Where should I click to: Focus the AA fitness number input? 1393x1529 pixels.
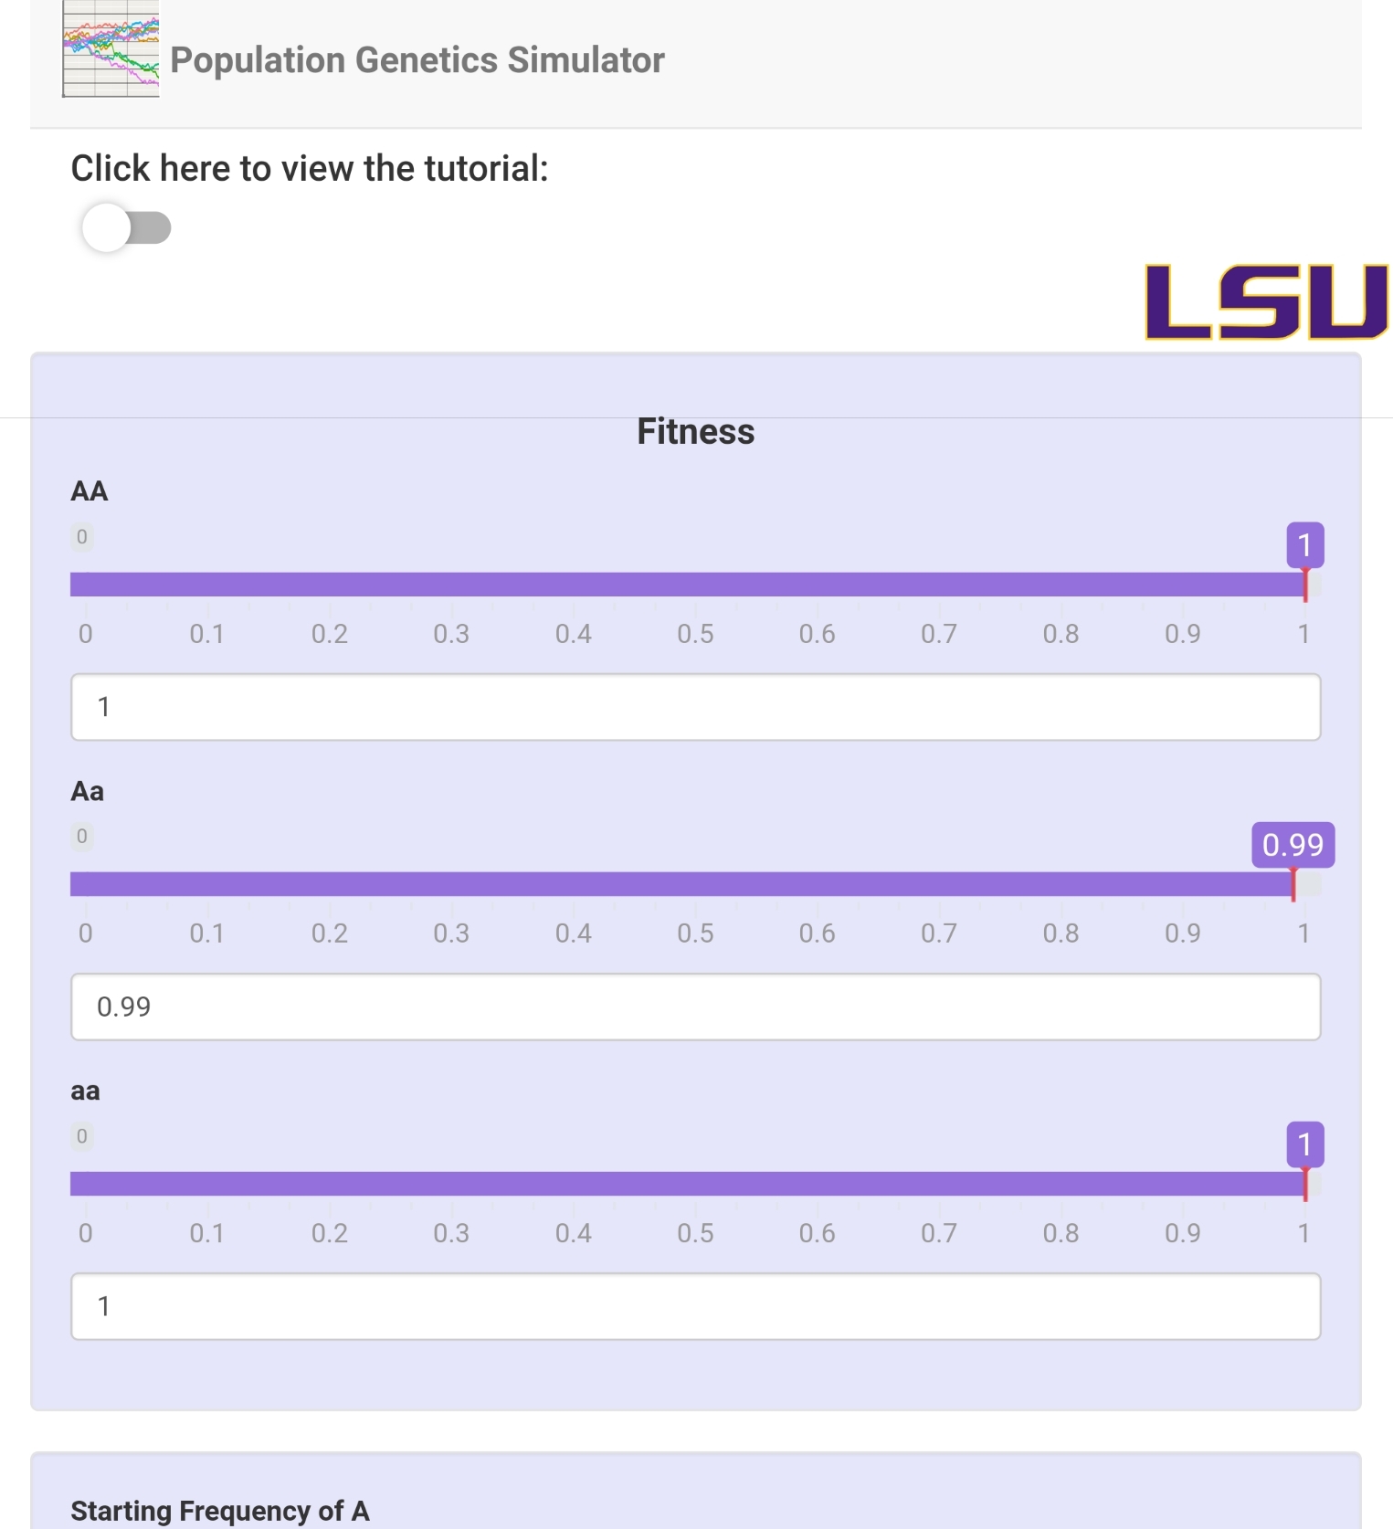pos(695,707)
